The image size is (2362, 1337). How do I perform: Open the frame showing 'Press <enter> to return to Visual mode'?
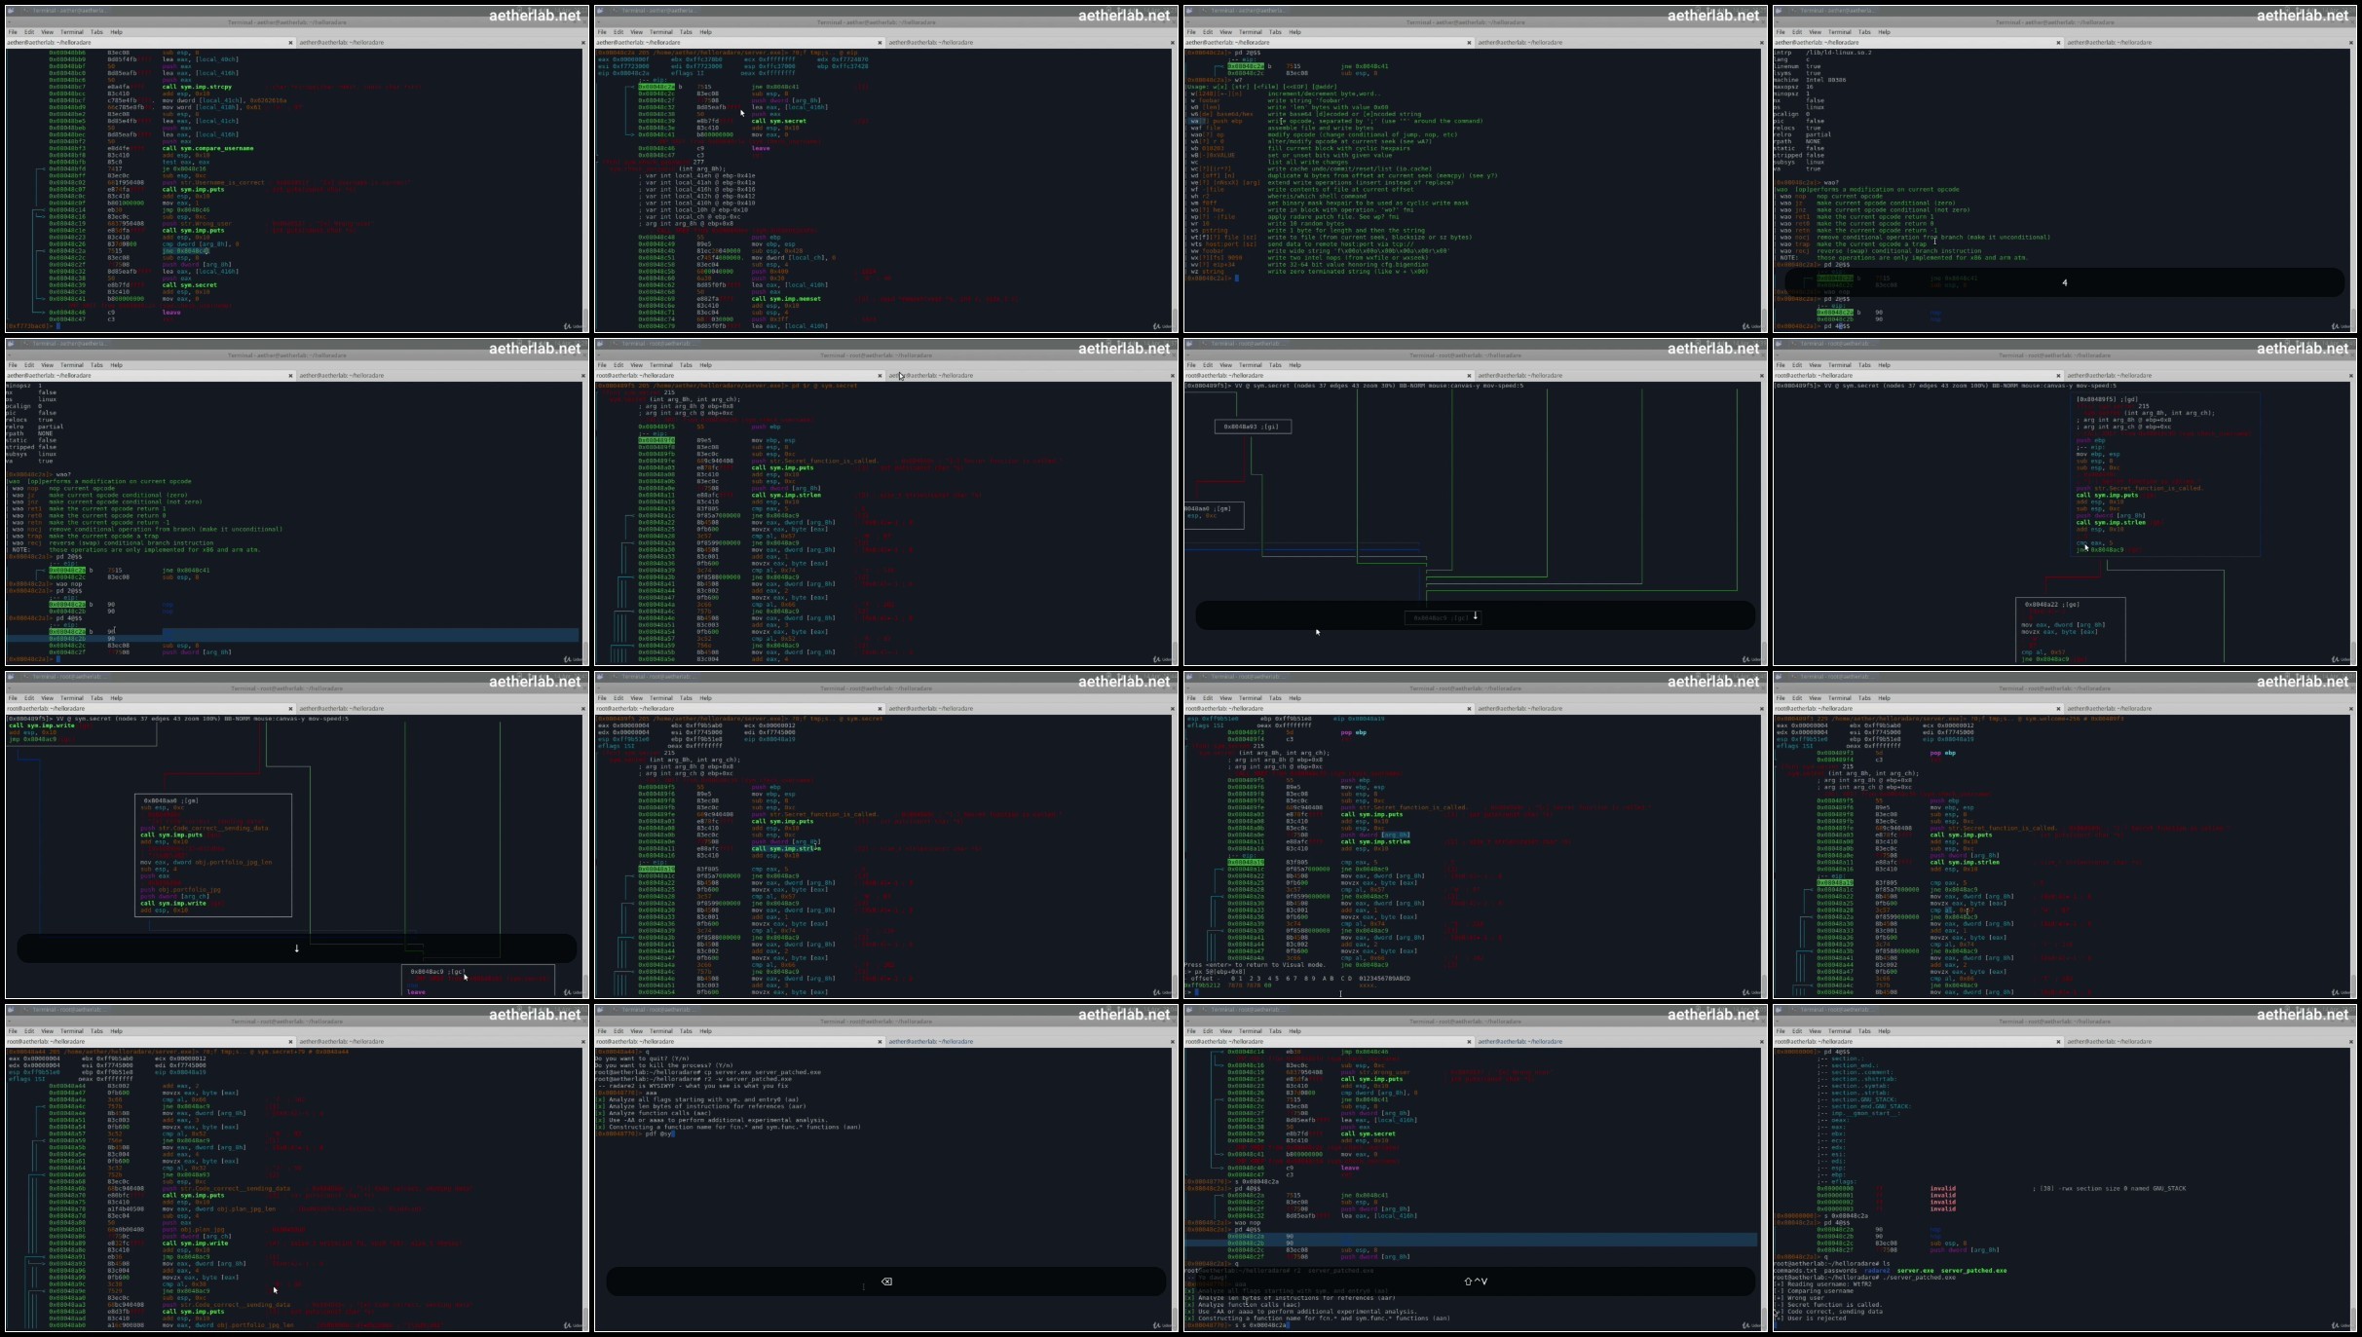1476,836
